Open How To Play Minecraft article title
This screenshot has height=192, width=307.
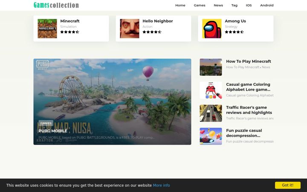249,61
